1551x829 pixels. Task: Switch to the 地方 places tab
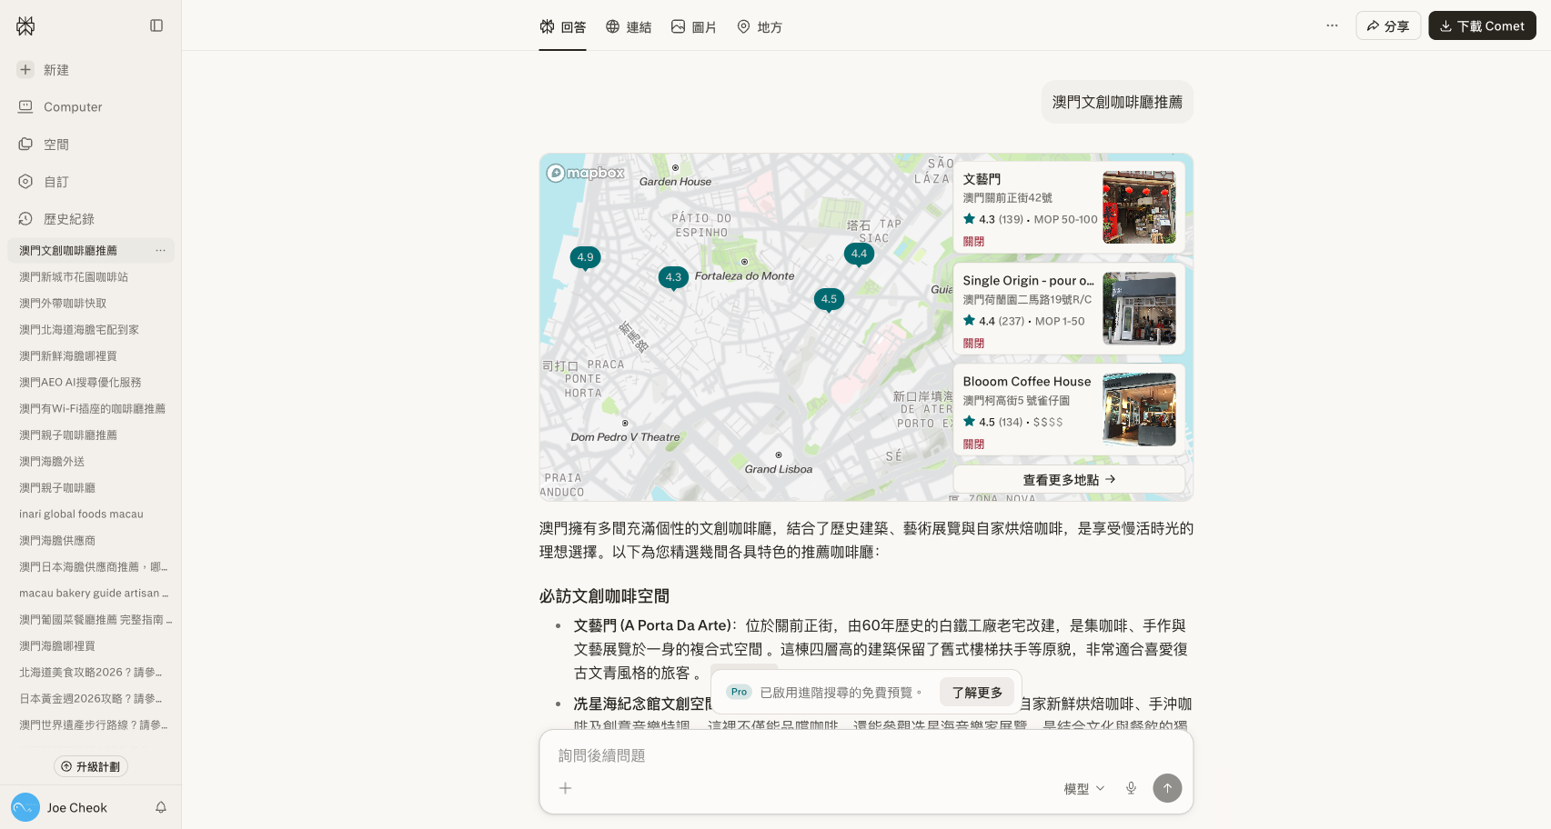(x=760, y=27)
